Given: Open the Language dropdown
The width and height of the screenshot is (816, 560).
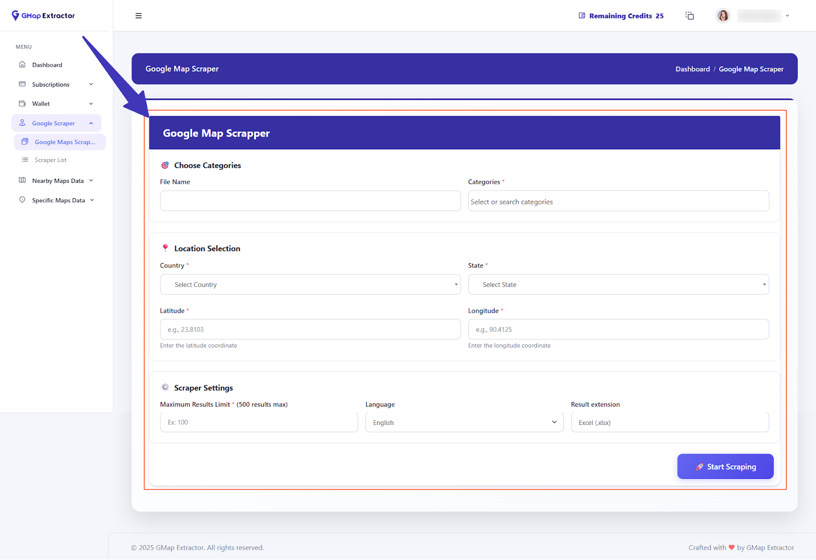Looking at the screenshot, I should click(464, 422).
